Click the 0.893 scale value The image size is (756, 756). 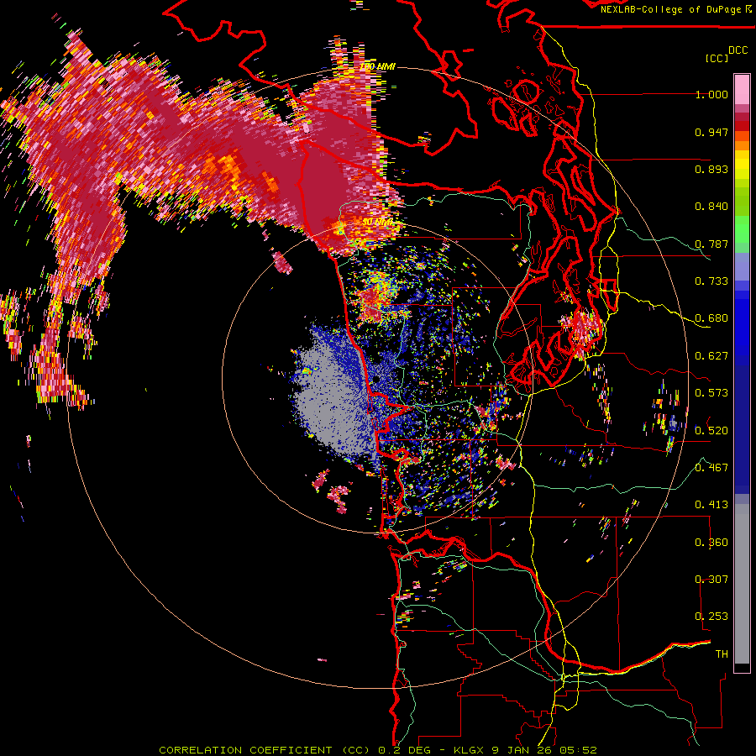(x=711, y=169)
